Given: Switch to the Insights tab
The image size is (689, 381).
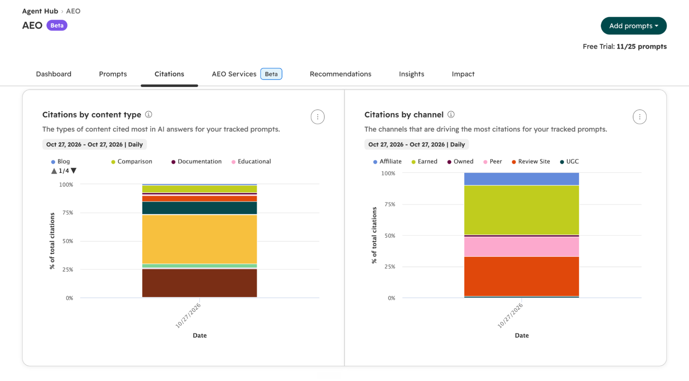Looking at the screenshot, I should [x=411, y=74].
